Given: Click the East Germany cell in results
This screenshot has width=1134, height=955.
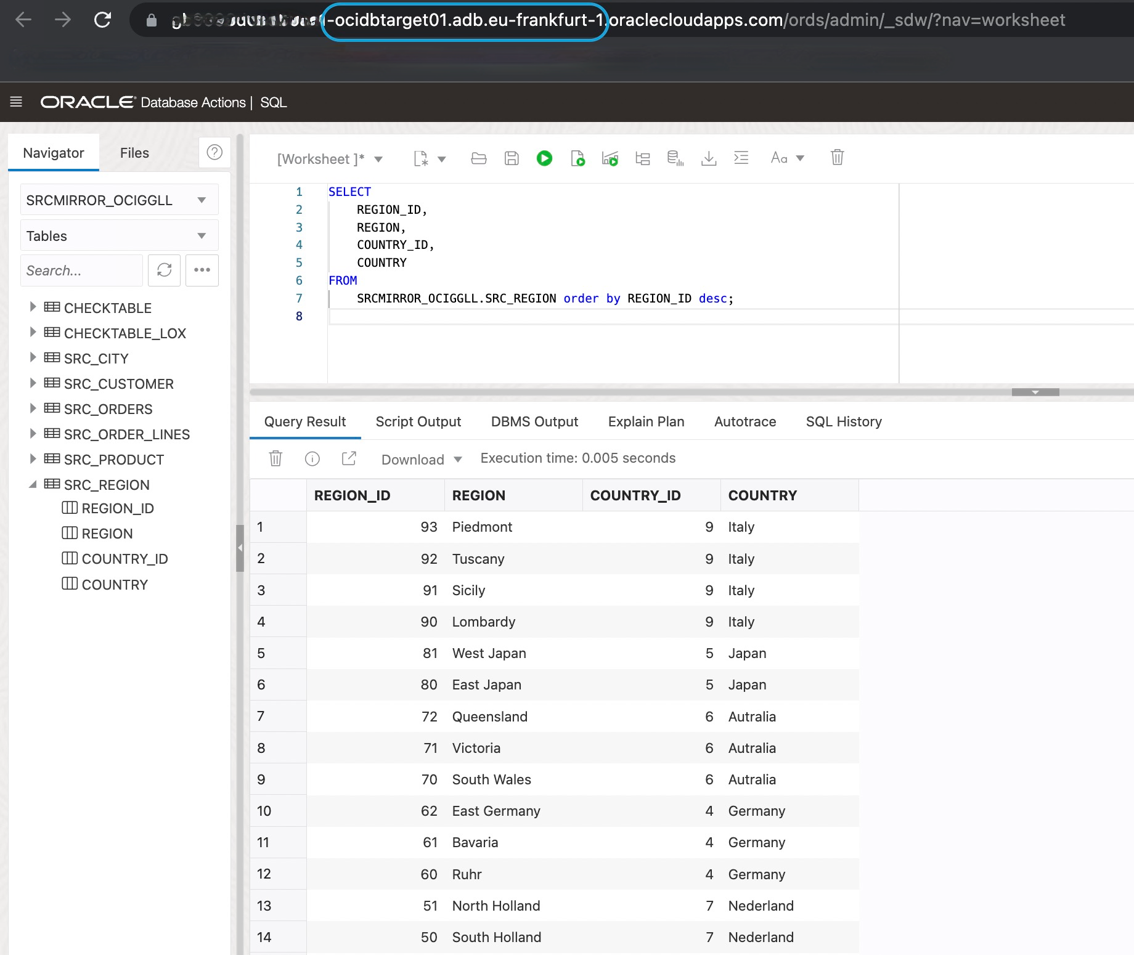Looking at the screenshot, I should click(x=514, y=811).
